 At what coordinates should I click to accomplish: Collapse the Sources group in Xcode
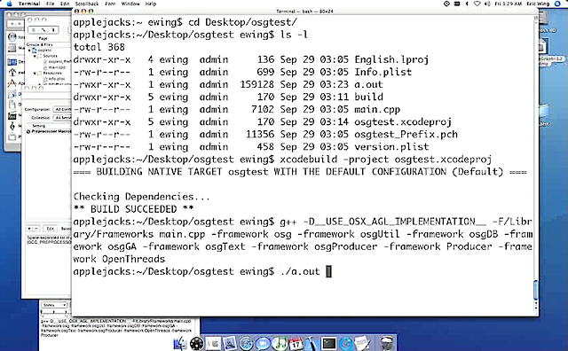35,56
